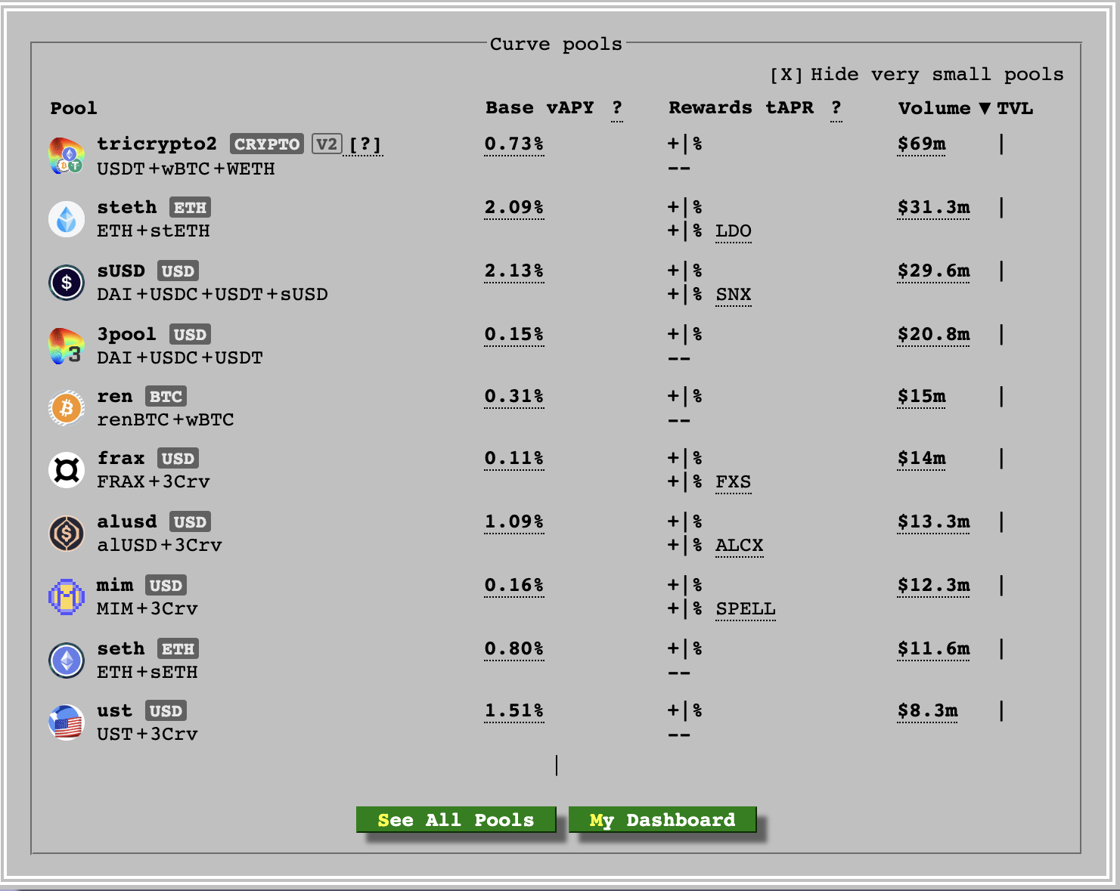Click the $13.3m volume value

[934, 521]
